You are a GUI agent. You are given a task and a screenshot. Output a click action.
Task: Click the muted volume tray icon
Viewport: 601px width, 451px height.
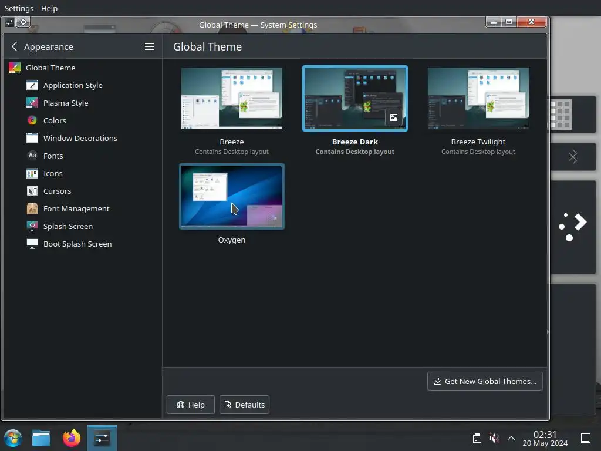point(494,438)
